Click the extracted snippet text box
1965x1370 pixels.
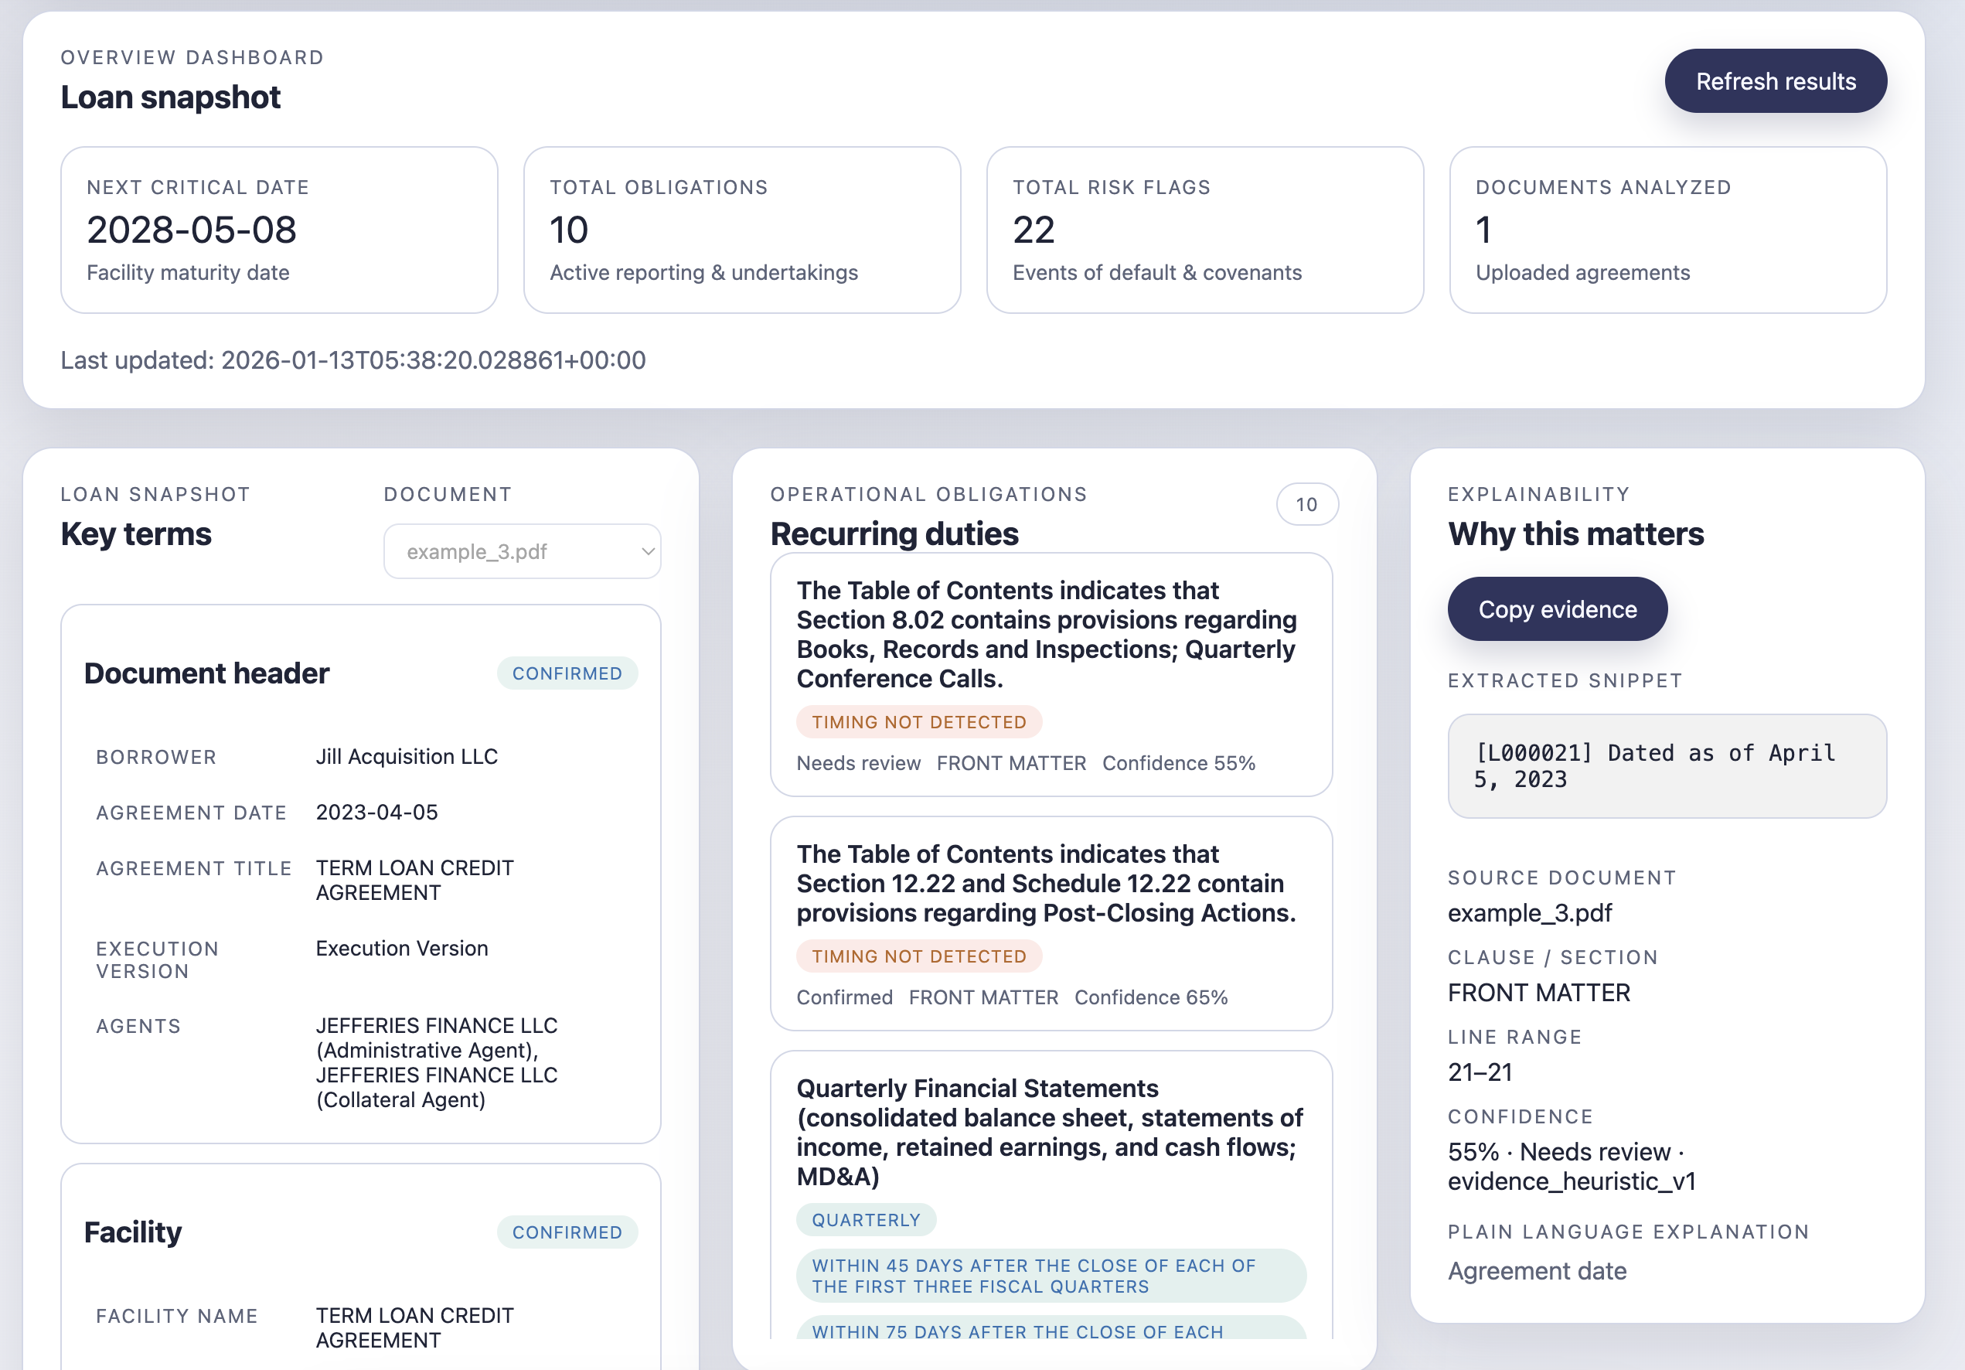(x=1667, y=766)
